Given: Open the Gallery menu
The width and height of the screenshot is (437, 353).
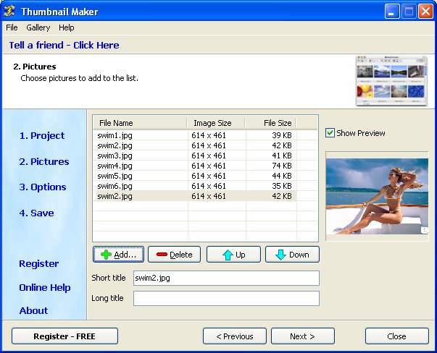Looking at the screenshot, I should [38, 27].
